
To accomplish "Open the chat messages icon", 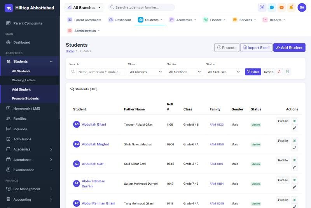I will click(272, 7).
